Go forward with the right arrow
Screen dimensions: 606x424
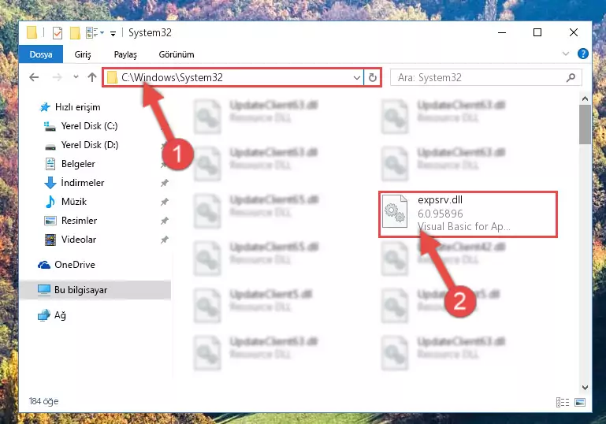click(58, 78)
